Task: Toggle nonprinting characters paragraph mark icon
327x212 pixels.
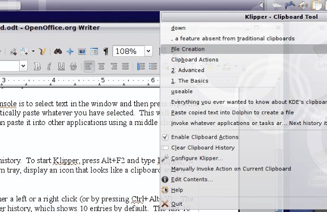Action: [106, 51]
